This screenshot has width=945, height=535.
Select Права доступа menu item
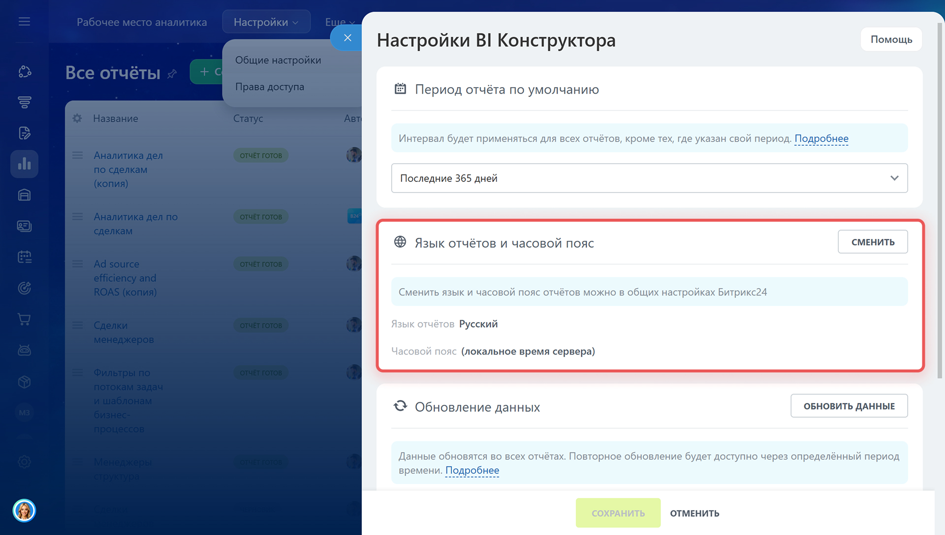(270, 87)
